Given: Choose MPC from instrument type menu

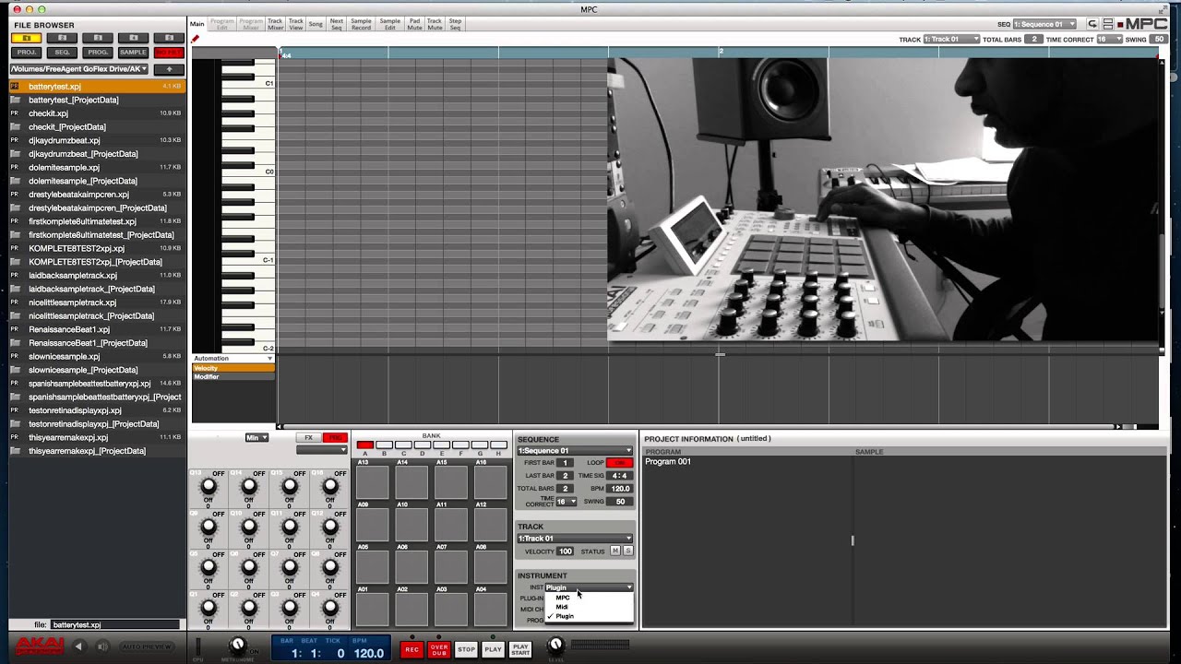Looking at the screenshot, I should tap(590, 598).
